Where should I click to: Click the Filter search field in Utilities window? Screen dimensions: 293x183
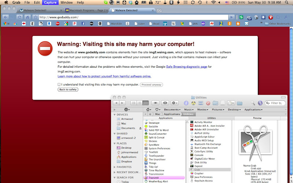275,103
